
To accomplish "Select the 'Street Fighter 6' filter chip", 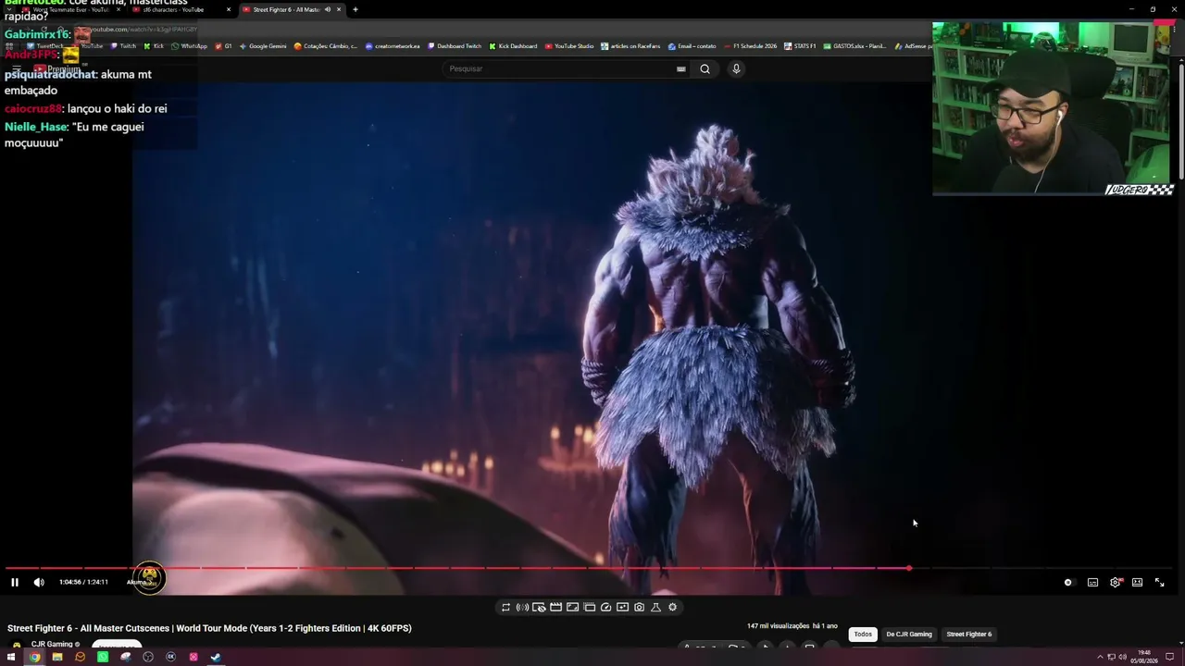I will pyautogui.click(x=968, y=635).
